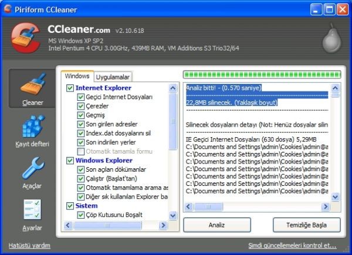352x255 pixels.
Task: Click options list scroll down arrow
Action: (172, 216)
